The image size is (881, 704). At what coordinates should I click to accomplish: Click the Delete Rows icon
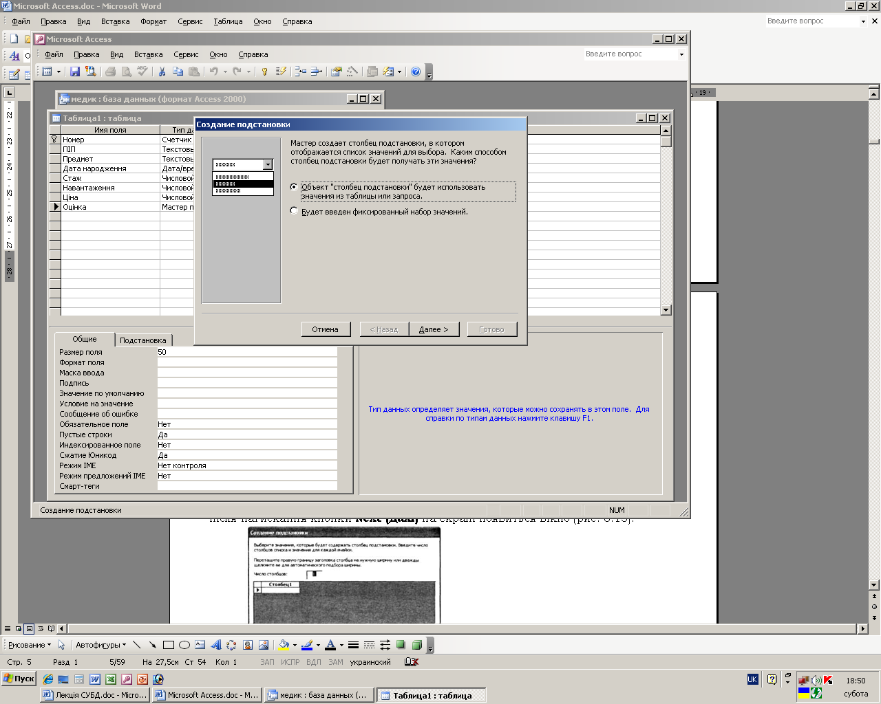point(317,71)
